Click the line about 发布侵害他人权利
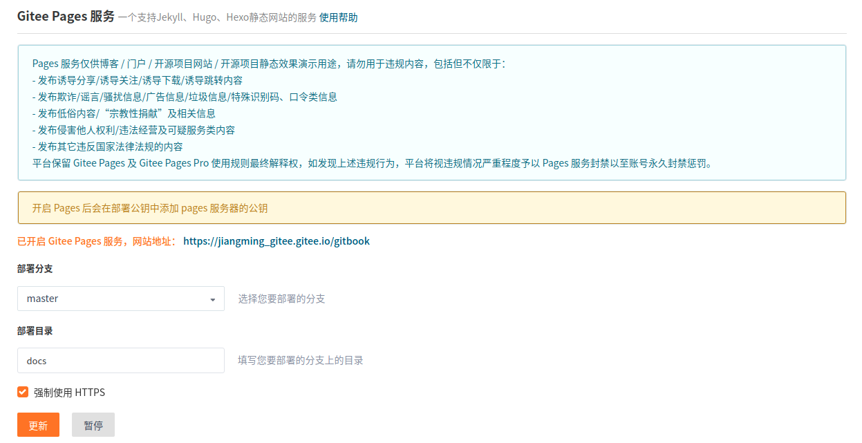This screenshot has height=443, width=862. [133, 130]
